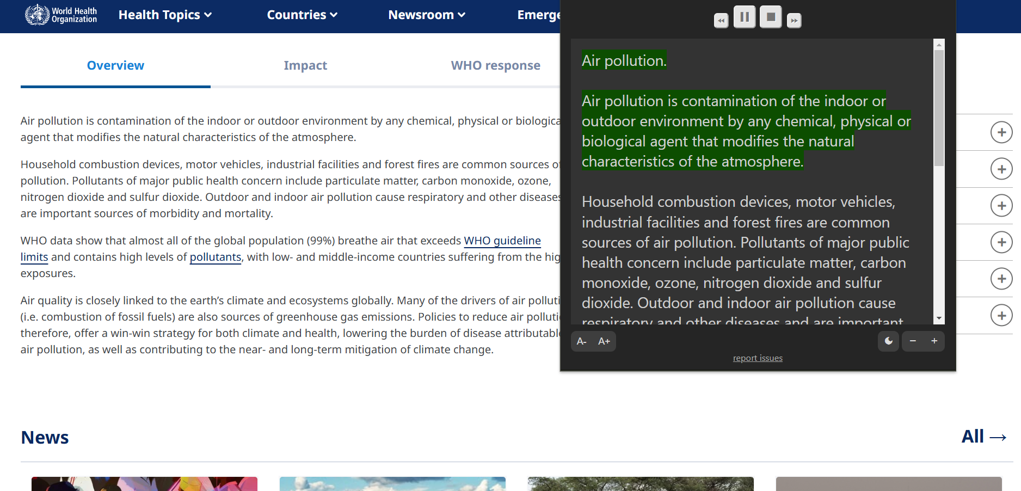
Task: Expand the fifth plus accordion item
Action: [1001, 279]
